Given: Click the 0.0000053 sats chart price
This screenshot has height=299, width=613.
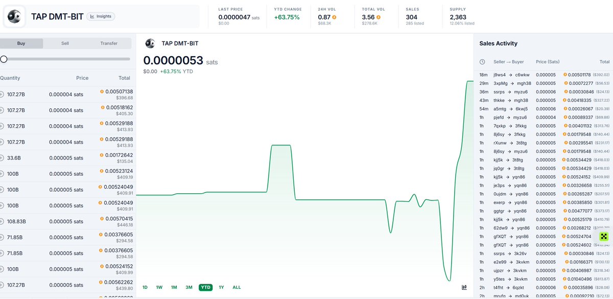Looking at the screenshot, I should 180,60.
